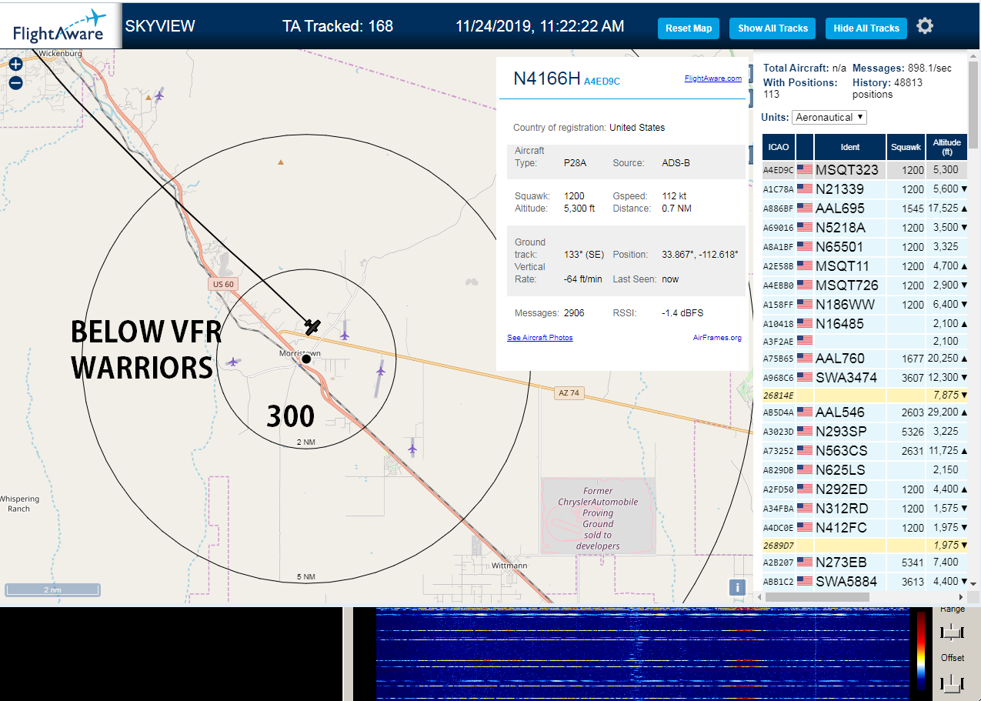Select the purple aircraft above Wittmann area

(x=412, y=448)
